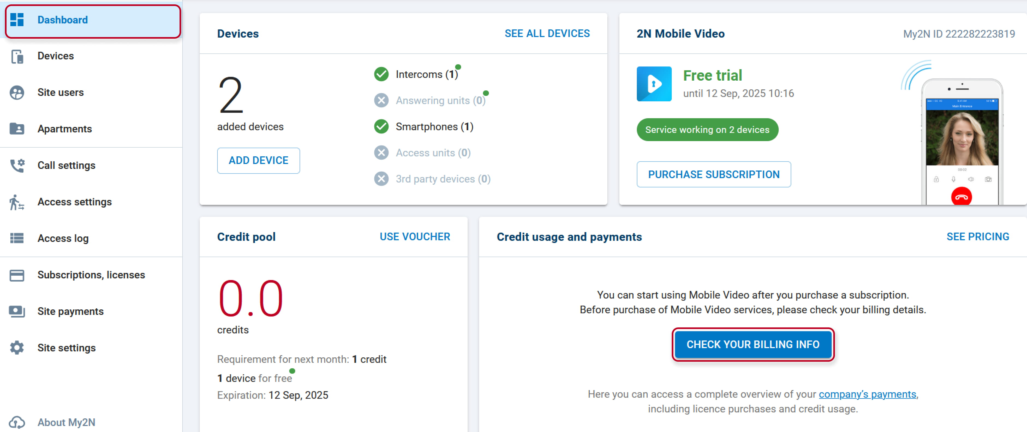Screen dimensions: 1027x432
Task: Click the 1 device for free text
Action: click(x=254, y=378)
